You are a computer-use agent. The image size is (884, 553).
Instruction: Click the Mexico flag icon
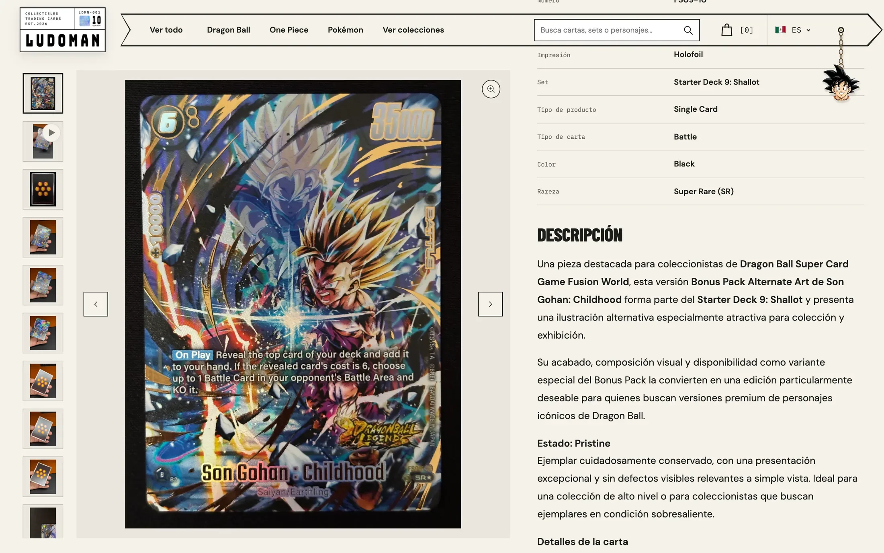tap(780, 30)
